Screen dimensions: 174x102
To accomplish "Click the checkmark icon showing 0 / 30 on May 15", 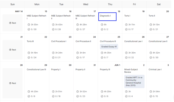I will coord(29,29).
